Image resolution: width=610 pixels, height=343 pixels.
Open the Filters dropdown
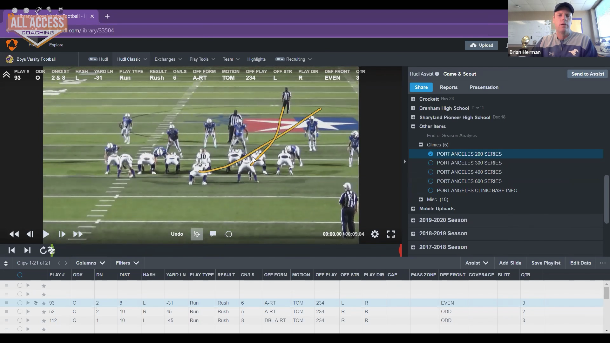127,263
